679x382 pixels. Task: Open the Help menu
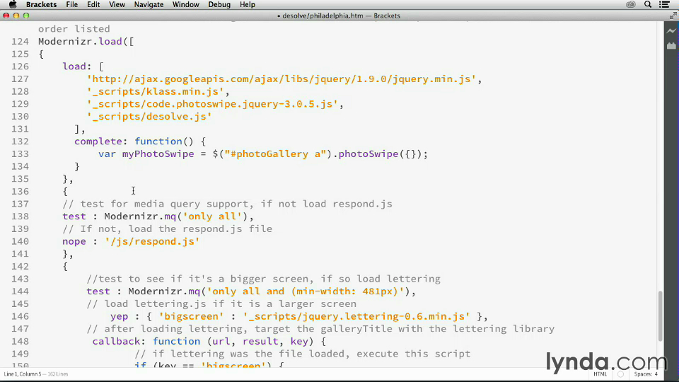point(248,4)
